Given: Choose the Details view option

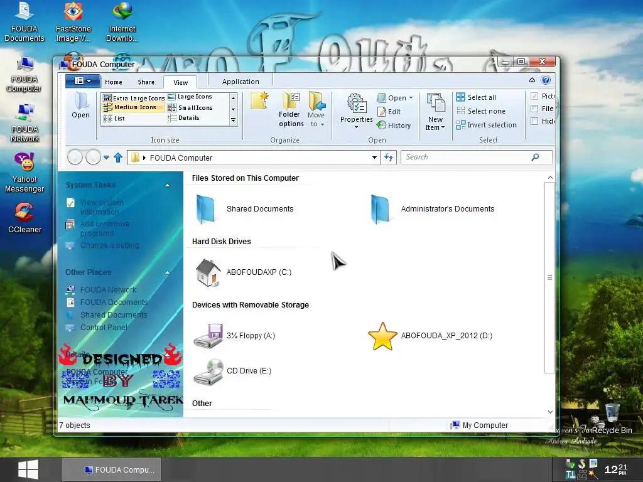Looking at the screenshot, I should (183, 118).
